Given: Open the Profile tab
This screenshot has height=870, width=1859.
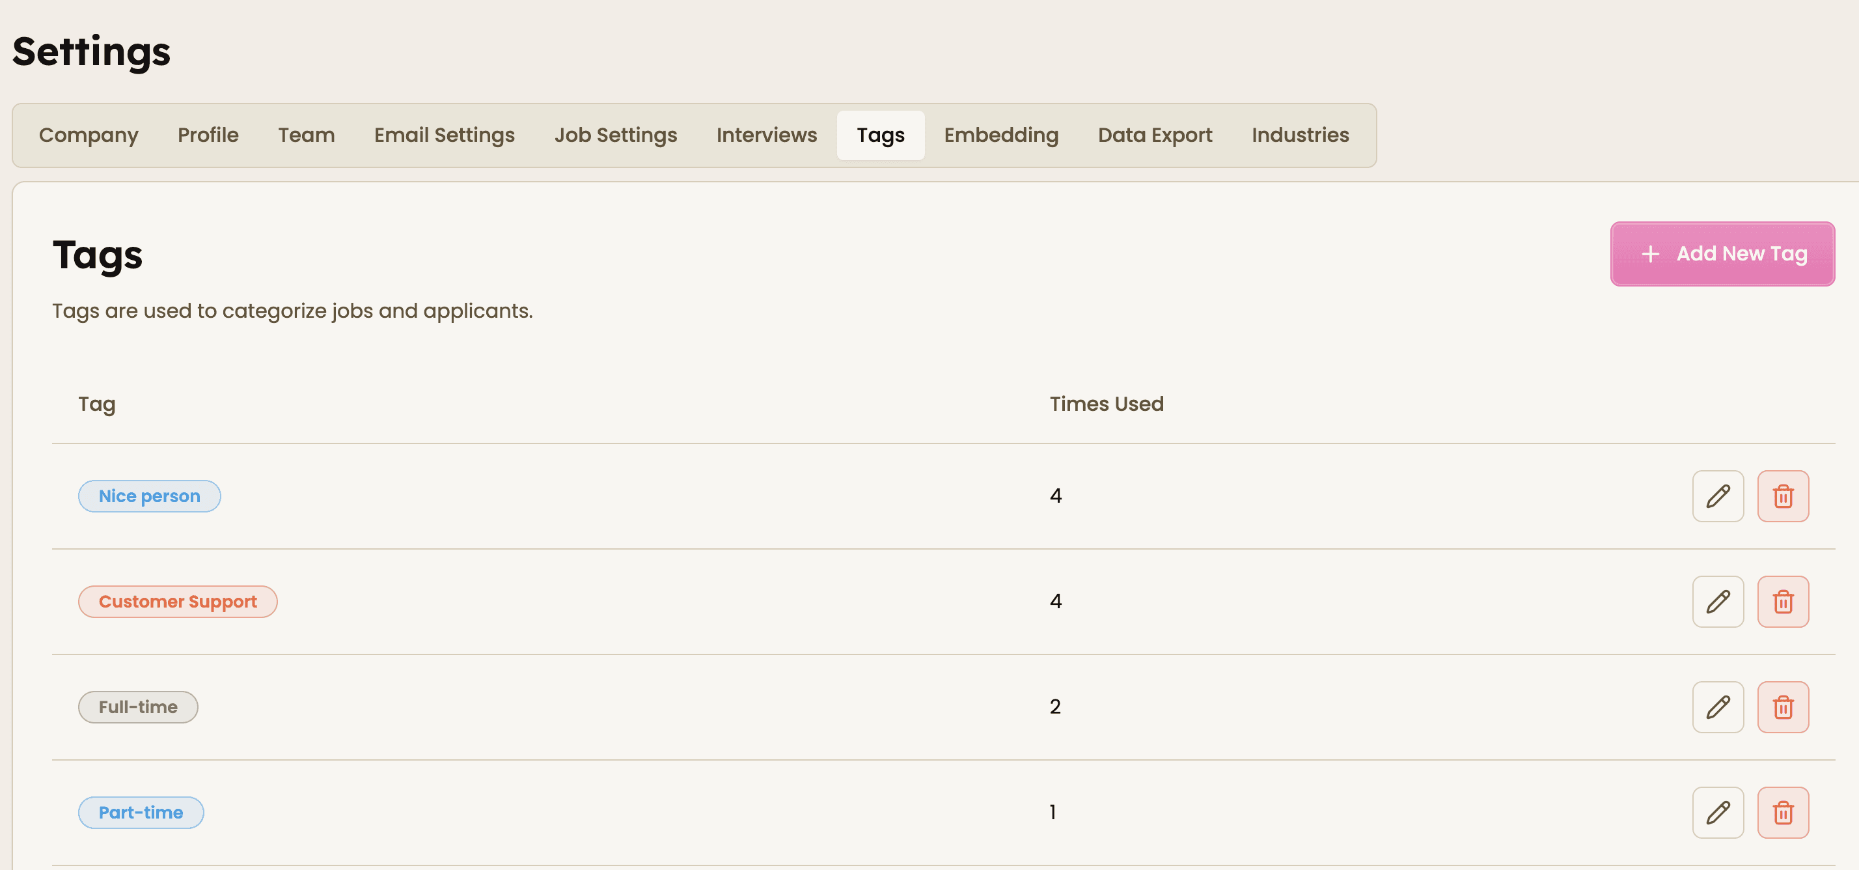Looking at the screenshot, I should [x=208, y=135].
